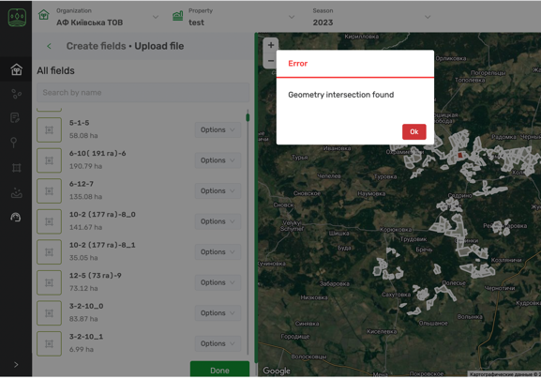
Task: Zoom in on the map with plus
Action: tap(271, 45)
